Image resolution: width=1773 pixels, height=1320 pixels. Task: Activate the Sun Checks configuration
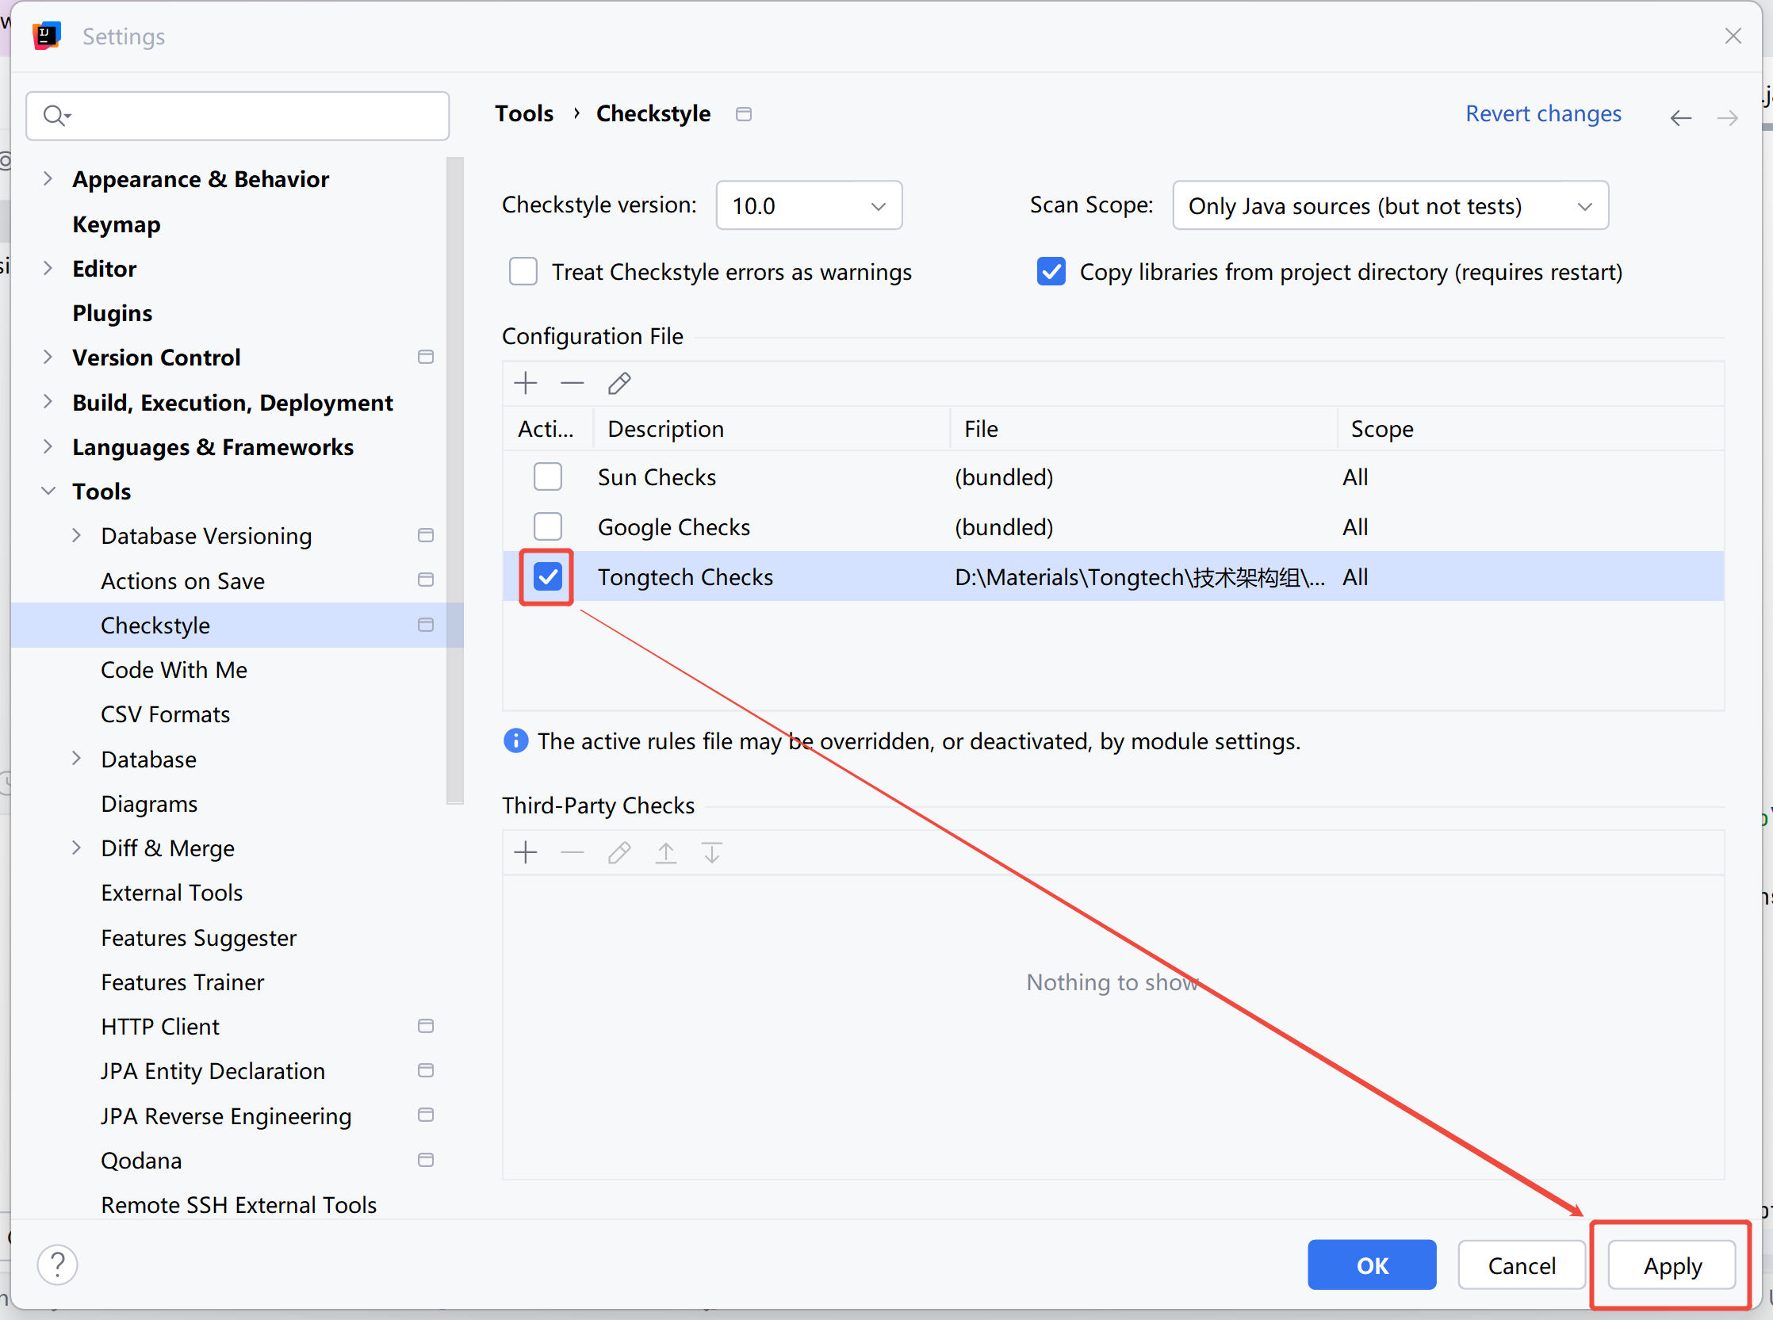(x=548, y=477)
